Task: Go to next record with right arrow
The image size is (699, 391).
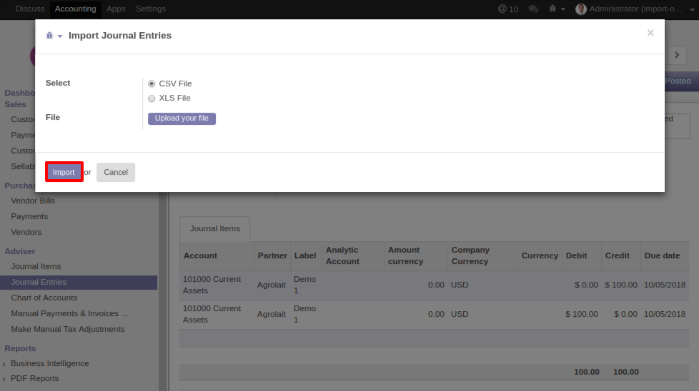Action: [x=676, y=56]
